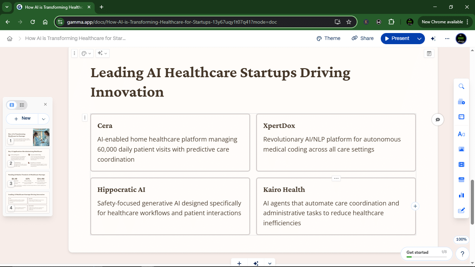Open the user profile avatar
This screenshot has height=267, width=475.
[461, 39]
